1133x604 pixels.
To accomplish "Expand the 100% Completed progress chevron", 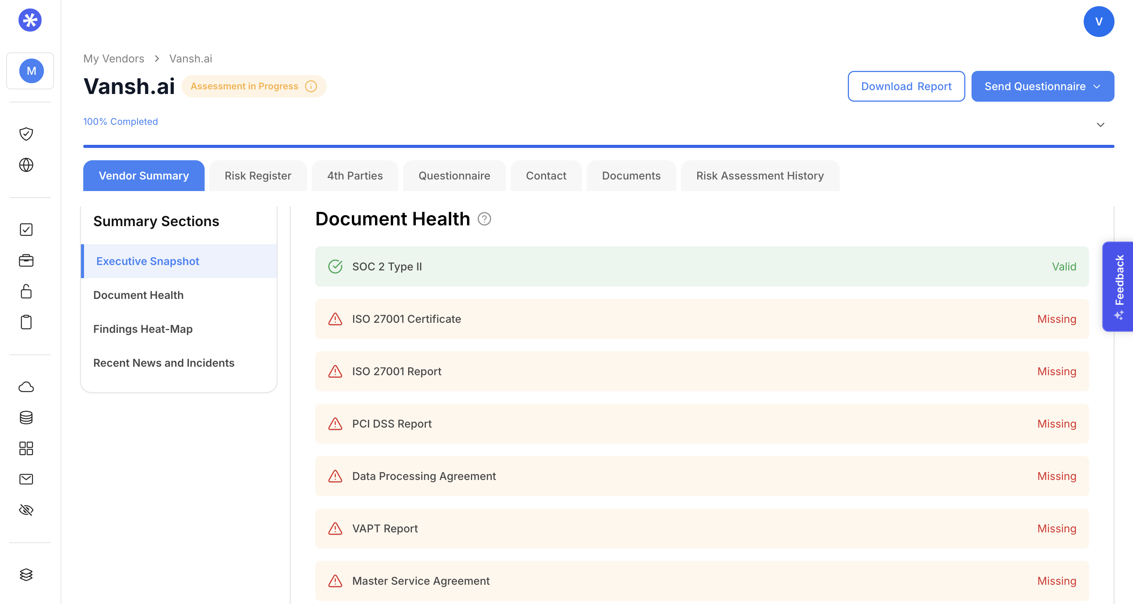I will [x=1101, y=125].
